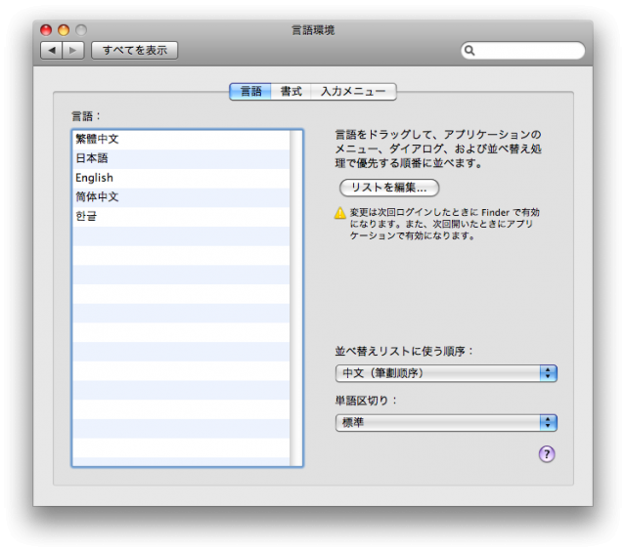This screenshot has width=626, height=552.
Task: Switch to the 言語 tab
Action: tap(250, 91)
